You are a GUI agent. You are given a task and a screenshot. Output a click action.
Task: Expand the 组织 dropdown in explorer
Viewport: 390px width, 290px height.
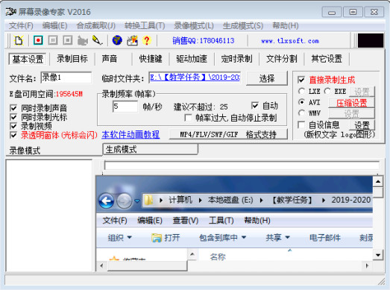pyautogui.click(x=119, y=238)
